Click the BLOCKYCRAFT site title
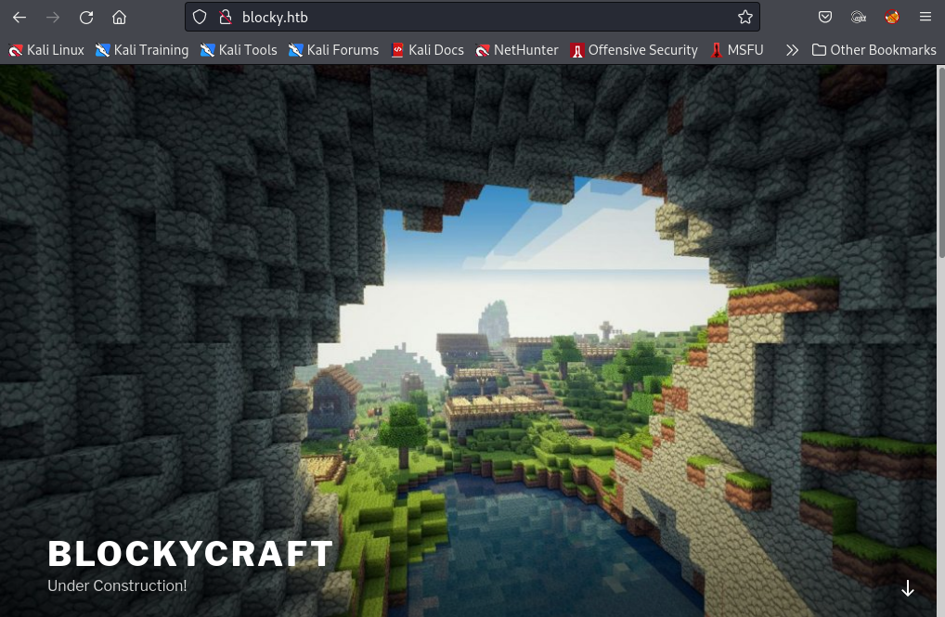Image resolution: width=945 pixels, height=617 pixels. [190, 553]
